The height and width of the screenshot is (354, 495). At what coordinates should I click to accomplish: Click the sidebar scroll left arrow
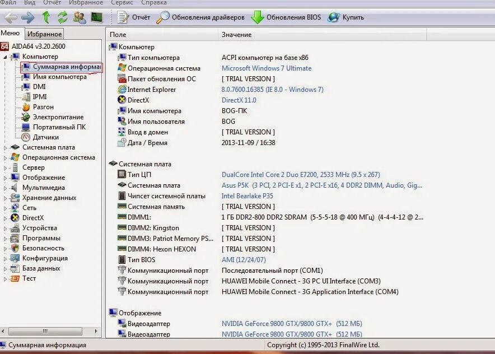click(3, 331)
